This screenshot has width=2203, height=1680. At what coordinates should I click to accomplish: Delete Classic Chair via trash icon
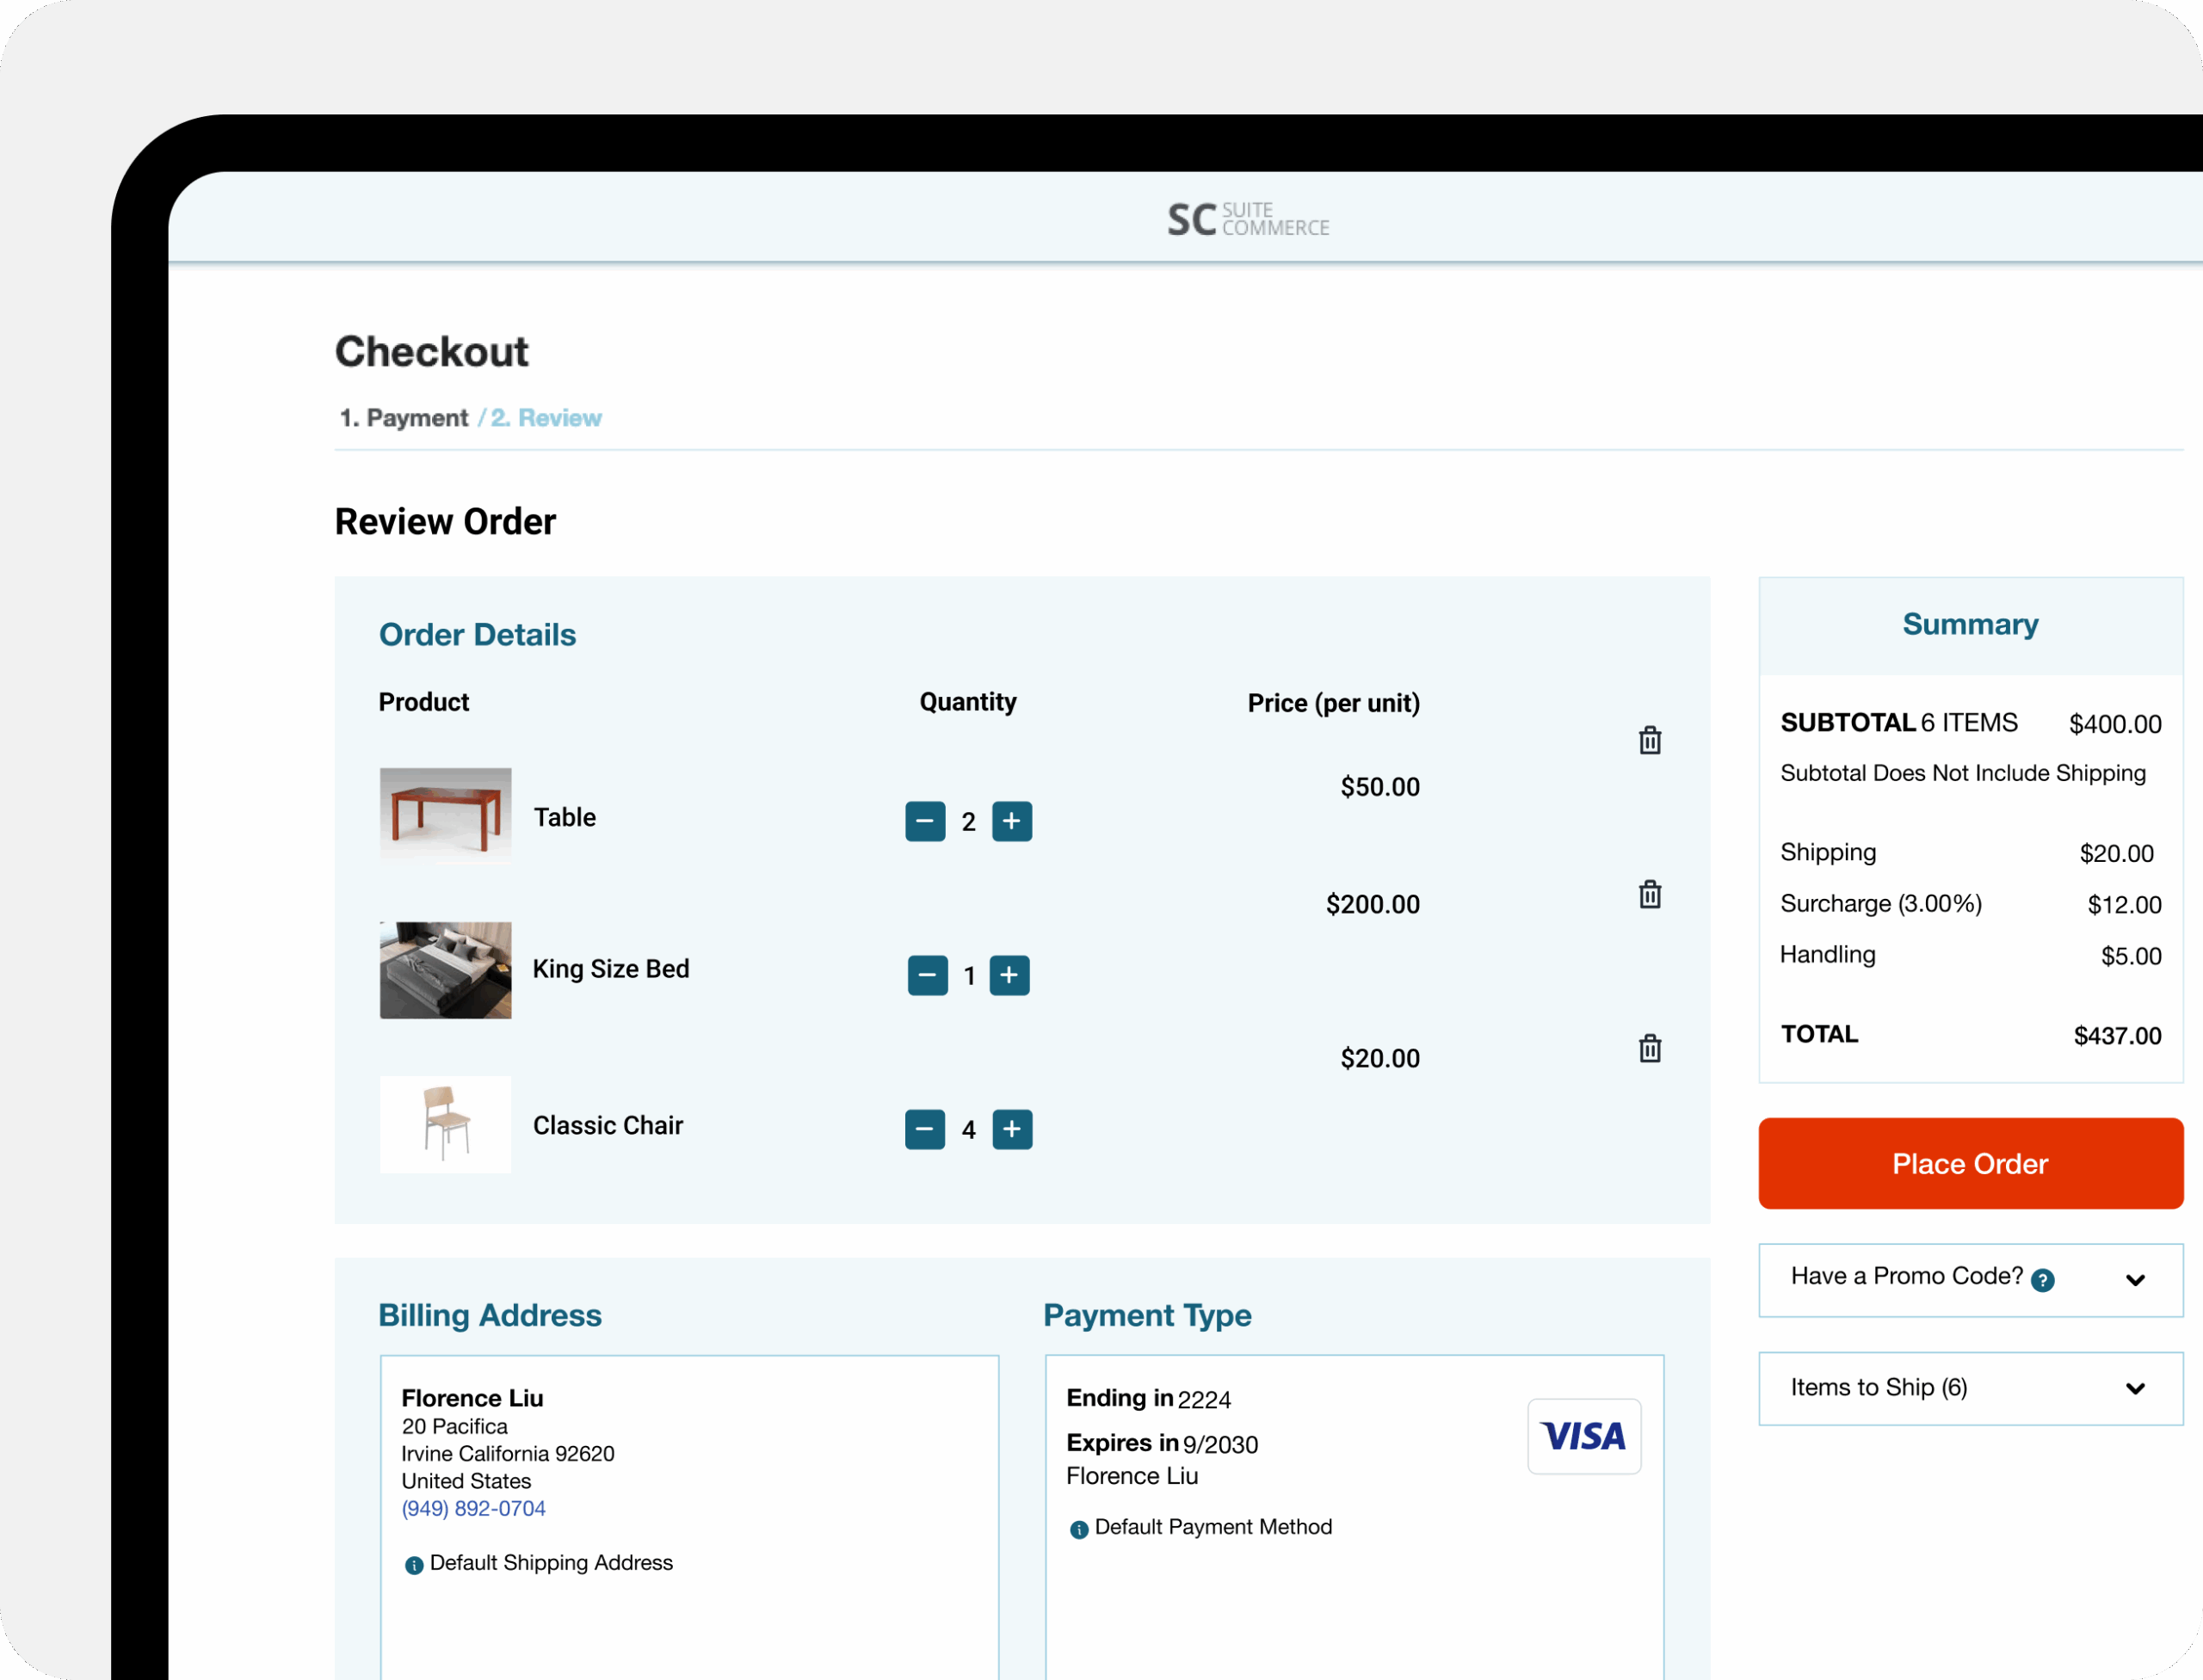click(1650, 1048)
